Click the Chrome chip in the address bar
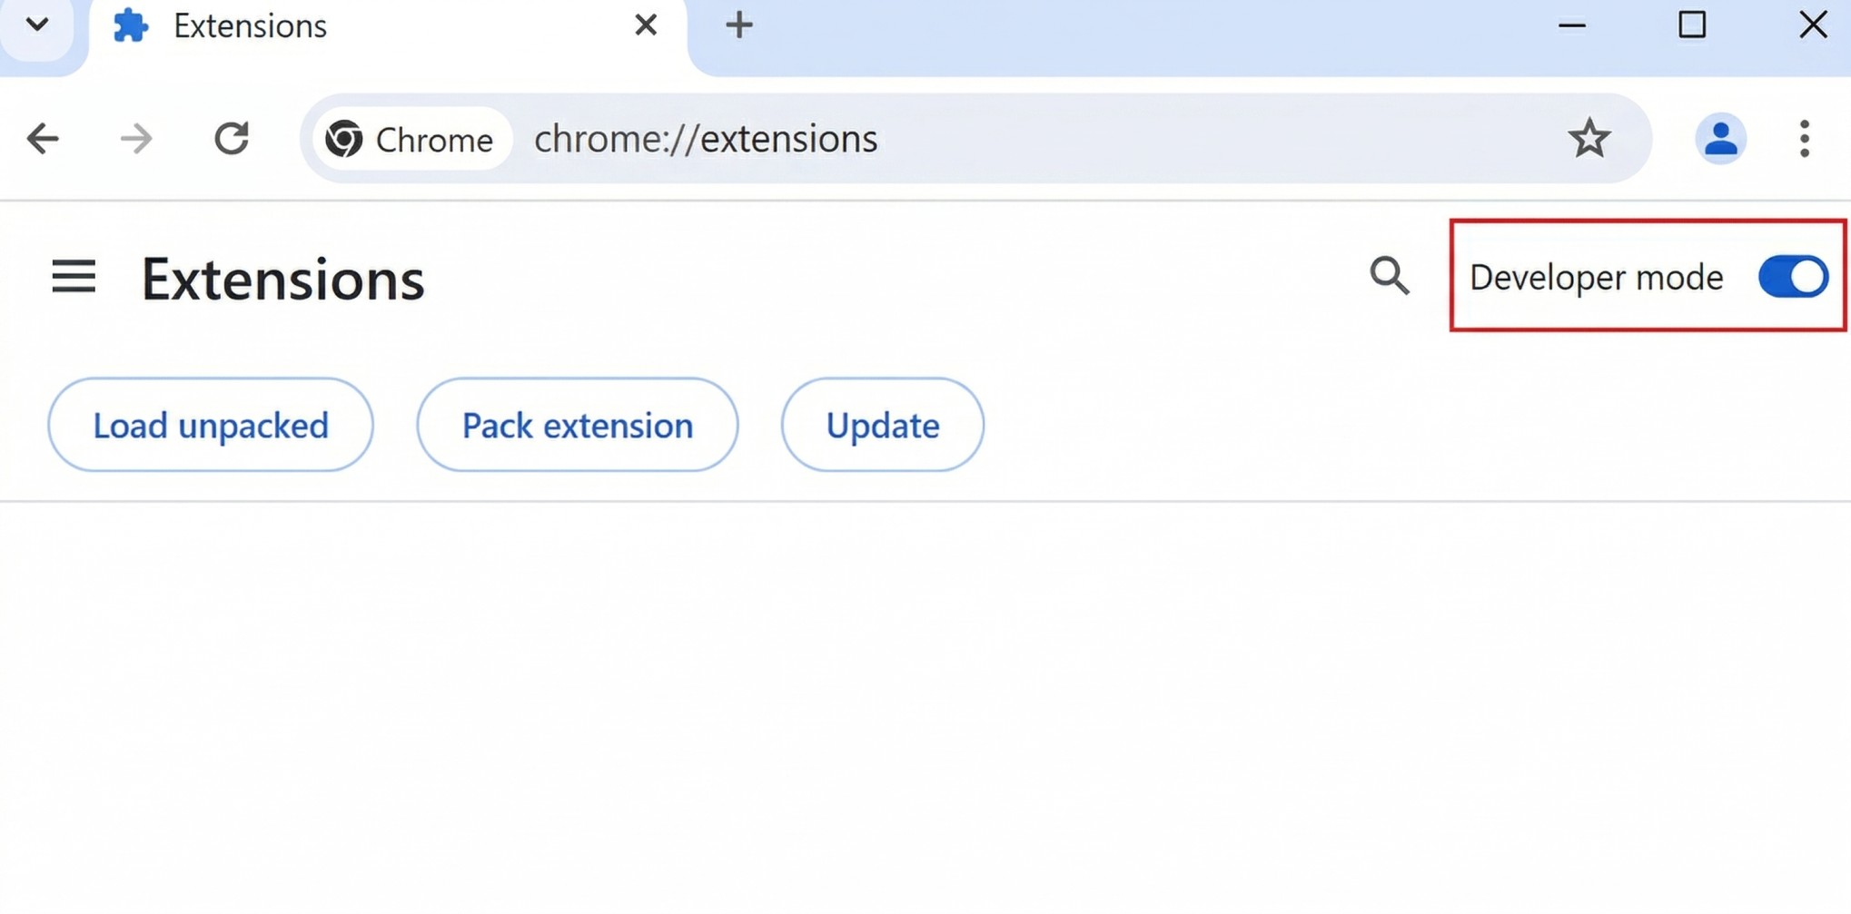Viewport: 1851px width, 914px height. [x=409, y=139]
